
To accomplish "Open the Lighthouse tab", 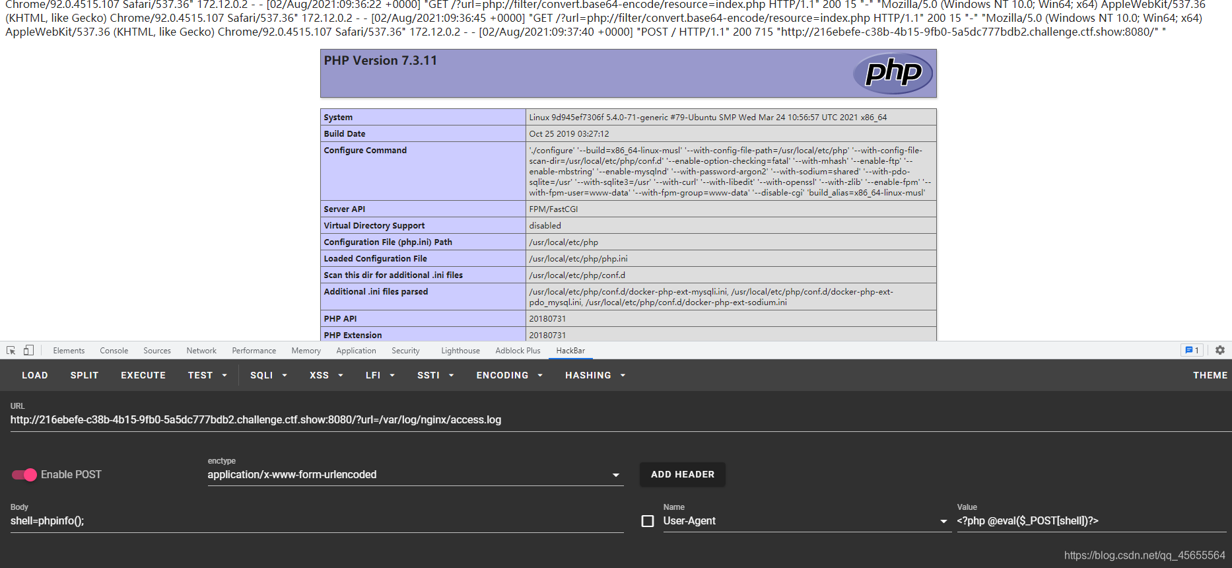I will coord(461,351).
